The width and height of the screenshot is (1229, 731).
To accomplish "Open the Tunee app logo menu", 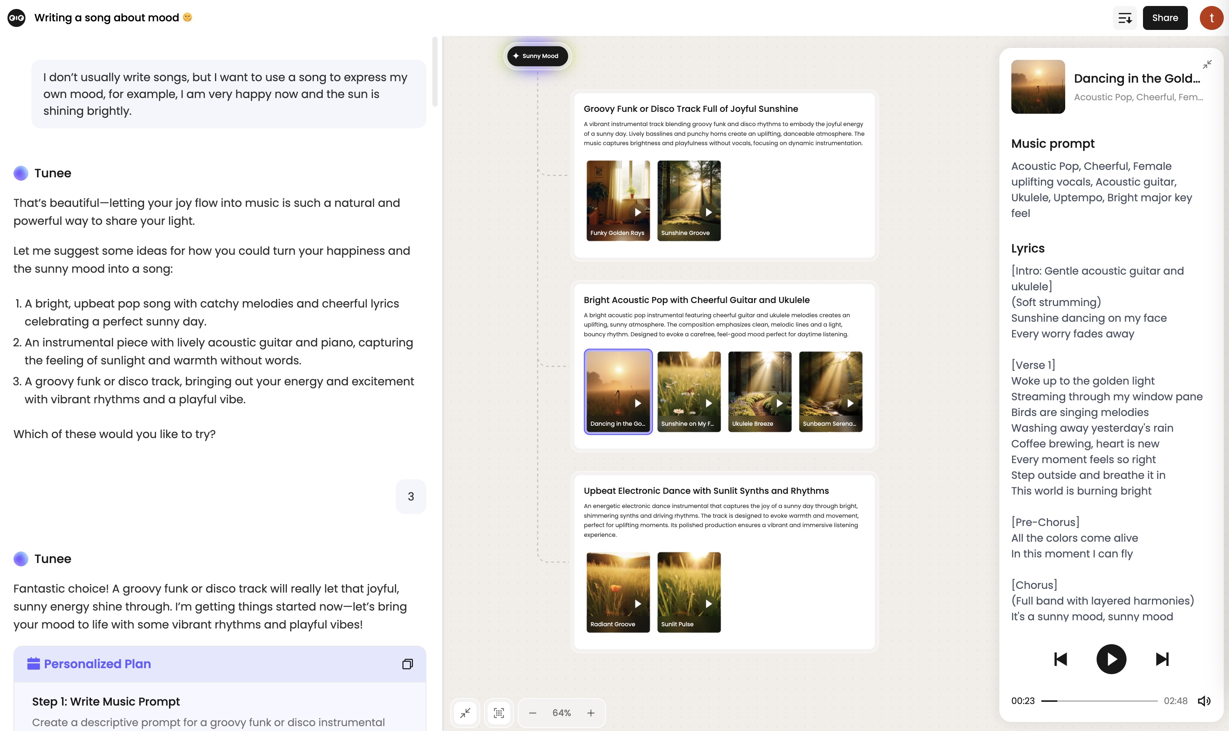I will point(16,17).
